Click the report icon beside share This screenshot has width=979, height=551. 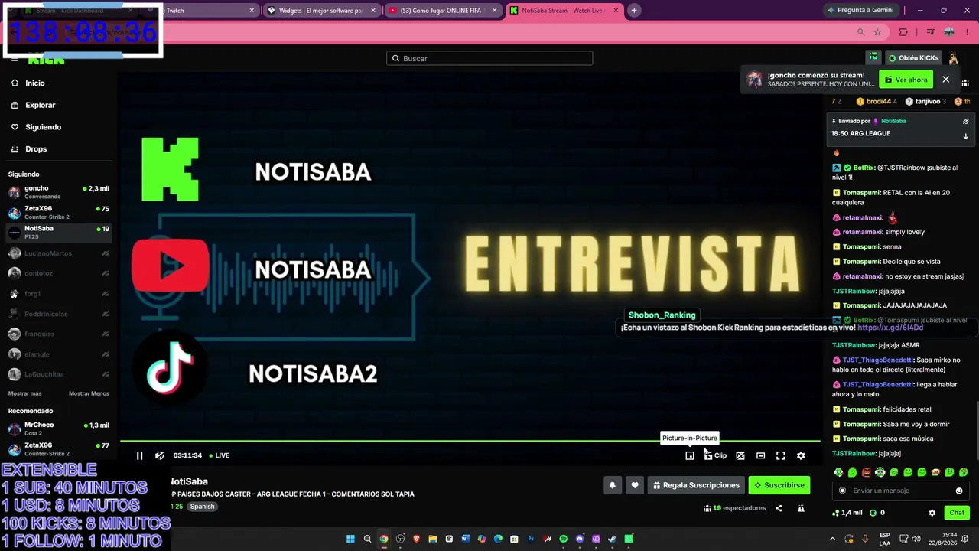coord(801,508)
